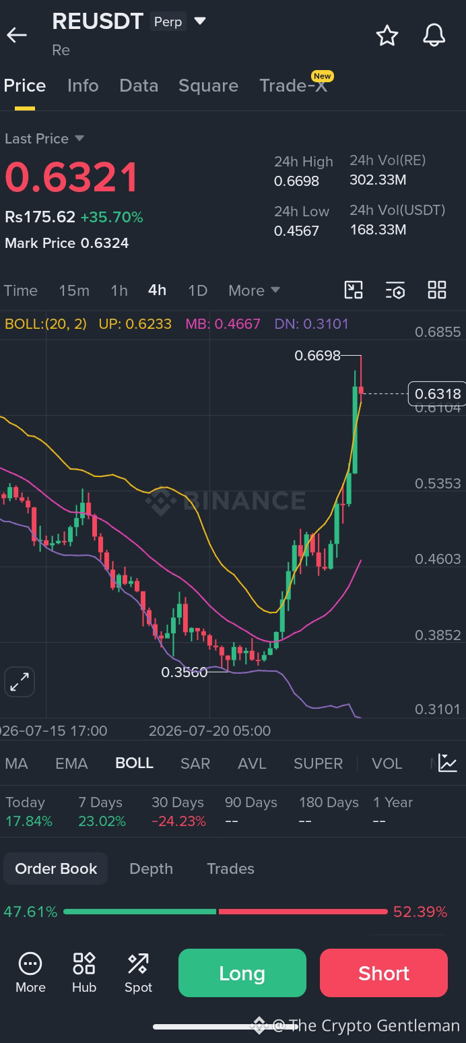Tap the green Long button
466x1043 pixels.
pyautogui.click(x=242, y=973)
